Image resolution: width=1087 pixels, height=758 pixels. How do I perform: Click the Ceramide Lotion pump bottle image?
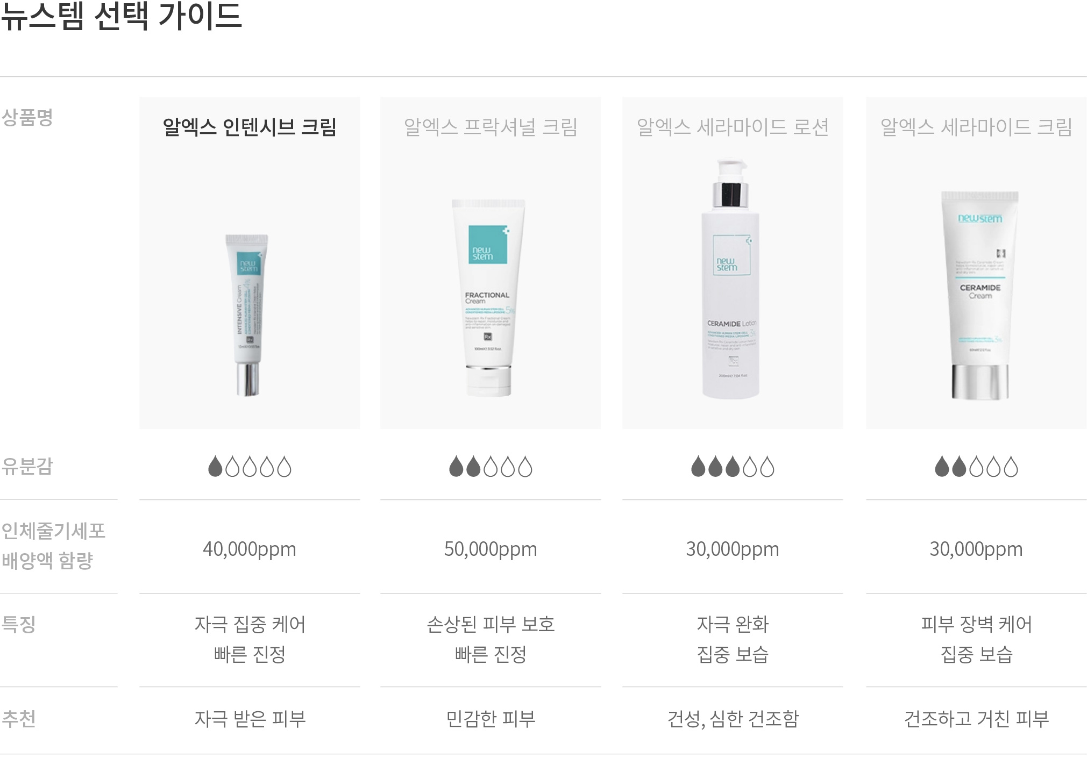click(x=730, y=278)
